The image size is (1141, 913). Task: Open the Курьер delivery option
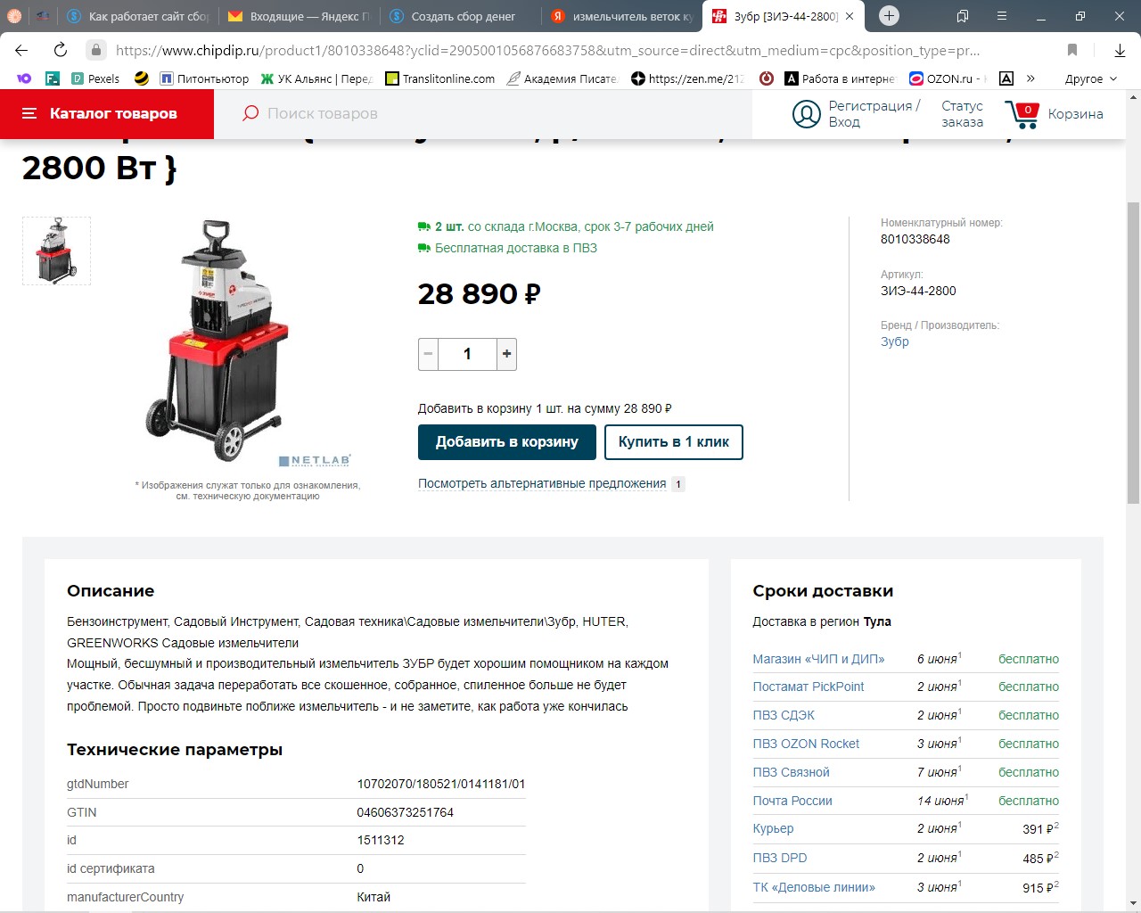[773, 828]
